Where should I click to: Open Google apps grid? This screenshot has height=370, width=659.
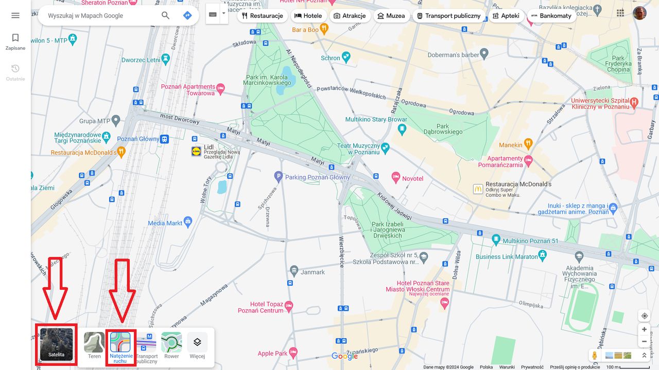click(620, 13)
